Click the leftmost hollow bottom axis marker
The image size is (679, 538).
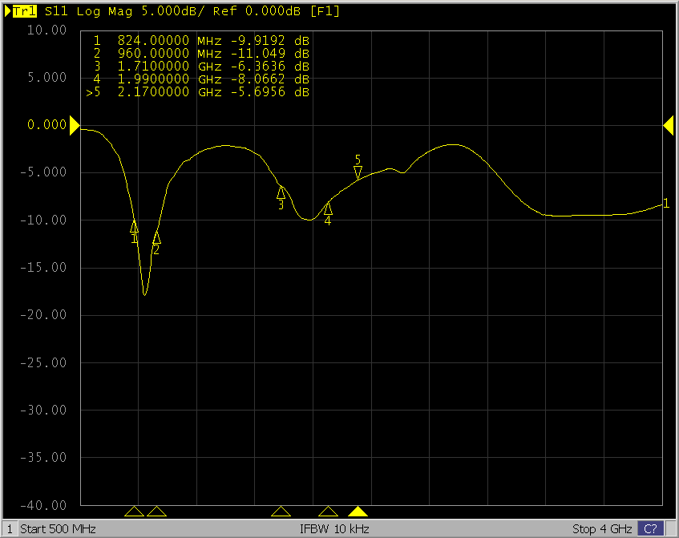coord(134,512)
